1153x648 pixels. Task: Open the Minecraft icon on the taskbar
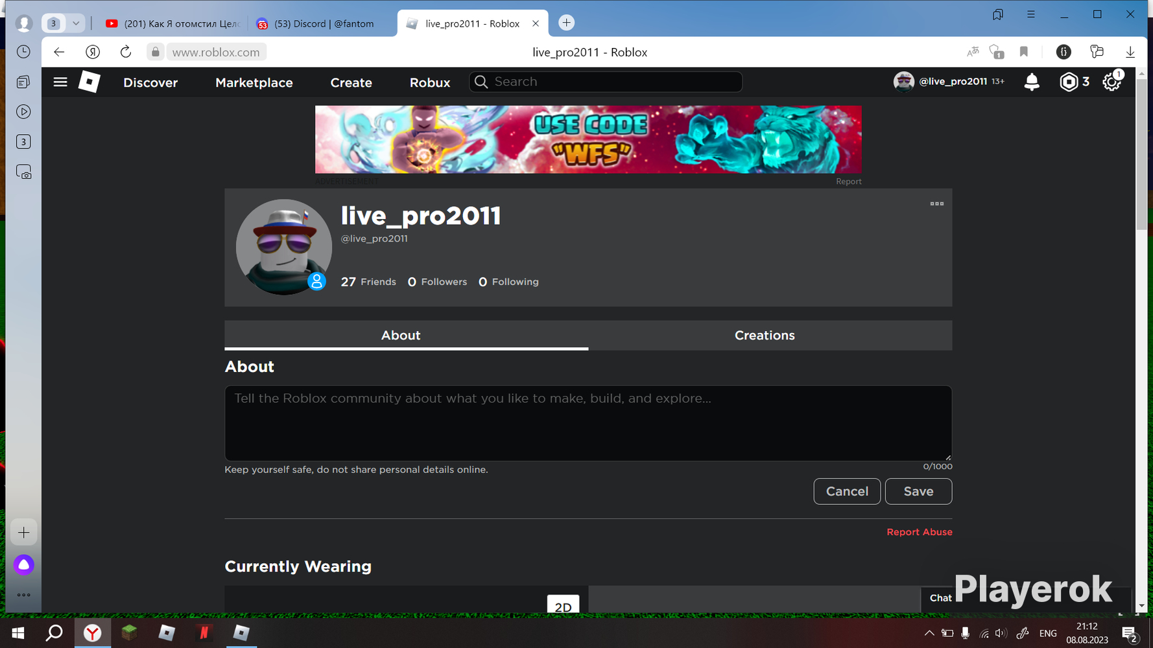[130, 633]
